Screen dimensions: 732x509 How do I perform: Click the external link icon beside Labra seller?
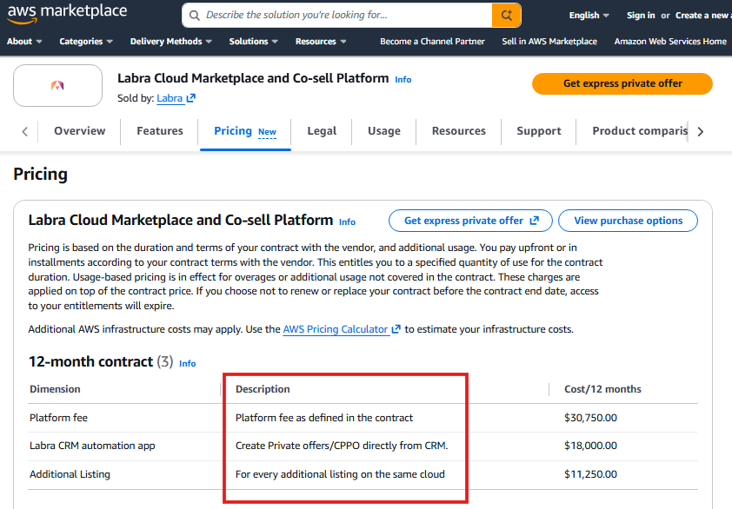191,98
